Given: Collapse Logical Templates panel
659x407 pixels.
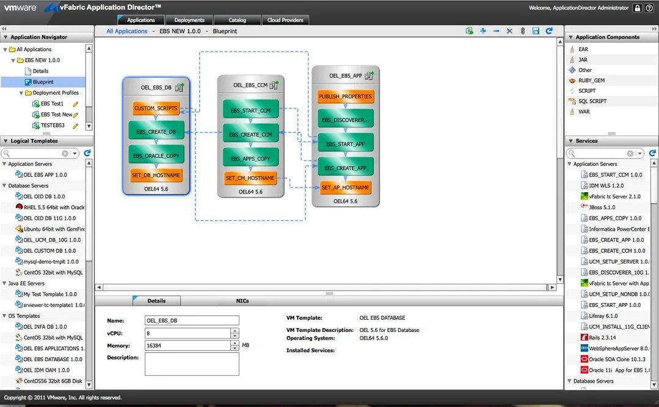Looking at the screenshot, I should pyautogui.click(x=5, y=141).
